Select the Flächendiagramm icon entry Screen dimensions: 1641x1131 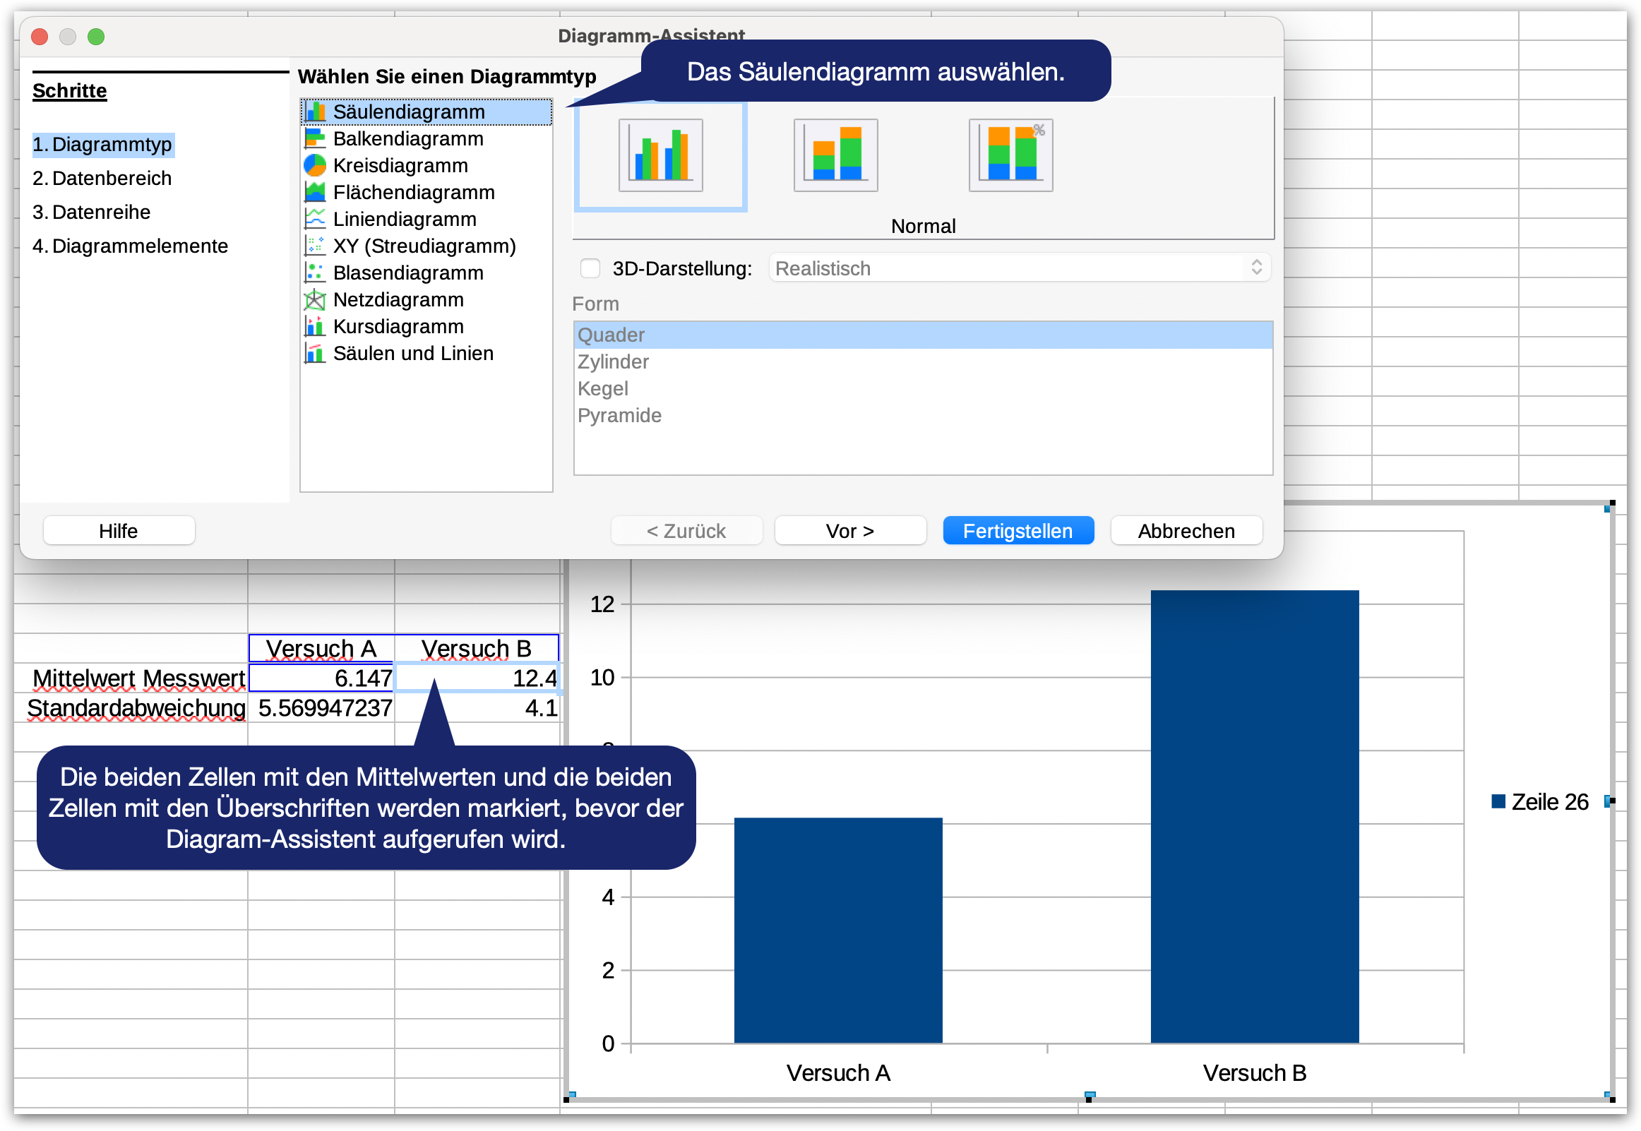tap(315, 192)
